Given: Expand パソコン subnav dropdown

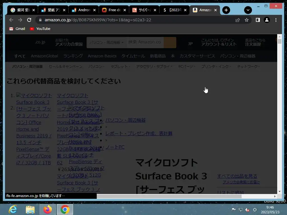Looking at the screenshot, I should pyautogui.click(x=96, y=67).
